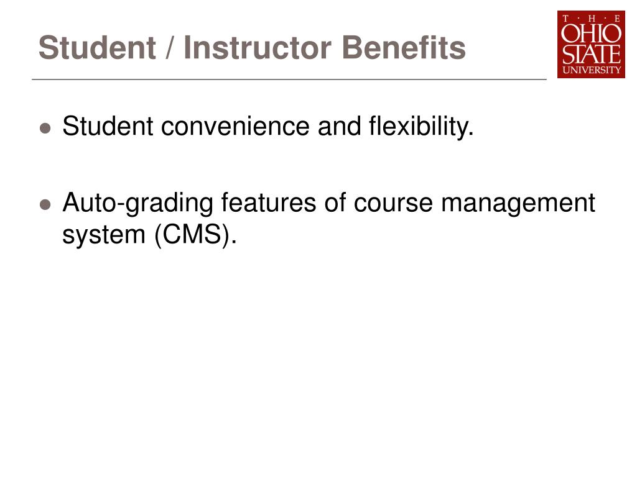Select the word UNIVERSITY in the logo
Viewport: 637px width, 477px height.
(x=592, y=70)
